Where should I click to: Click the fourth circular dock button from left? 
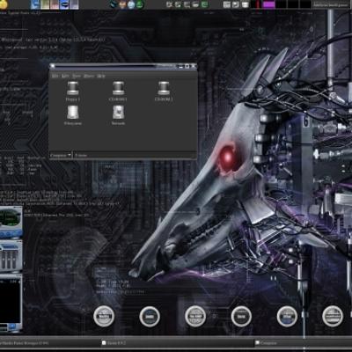pos(241,316)
